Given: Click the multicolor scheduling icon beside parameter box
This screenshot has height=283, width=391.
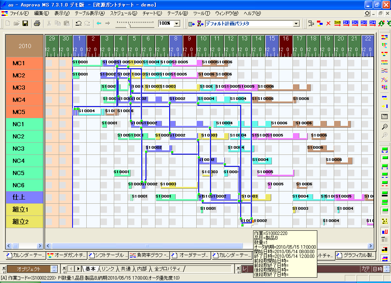Looking at the screenshot, I should coord(200,24).
